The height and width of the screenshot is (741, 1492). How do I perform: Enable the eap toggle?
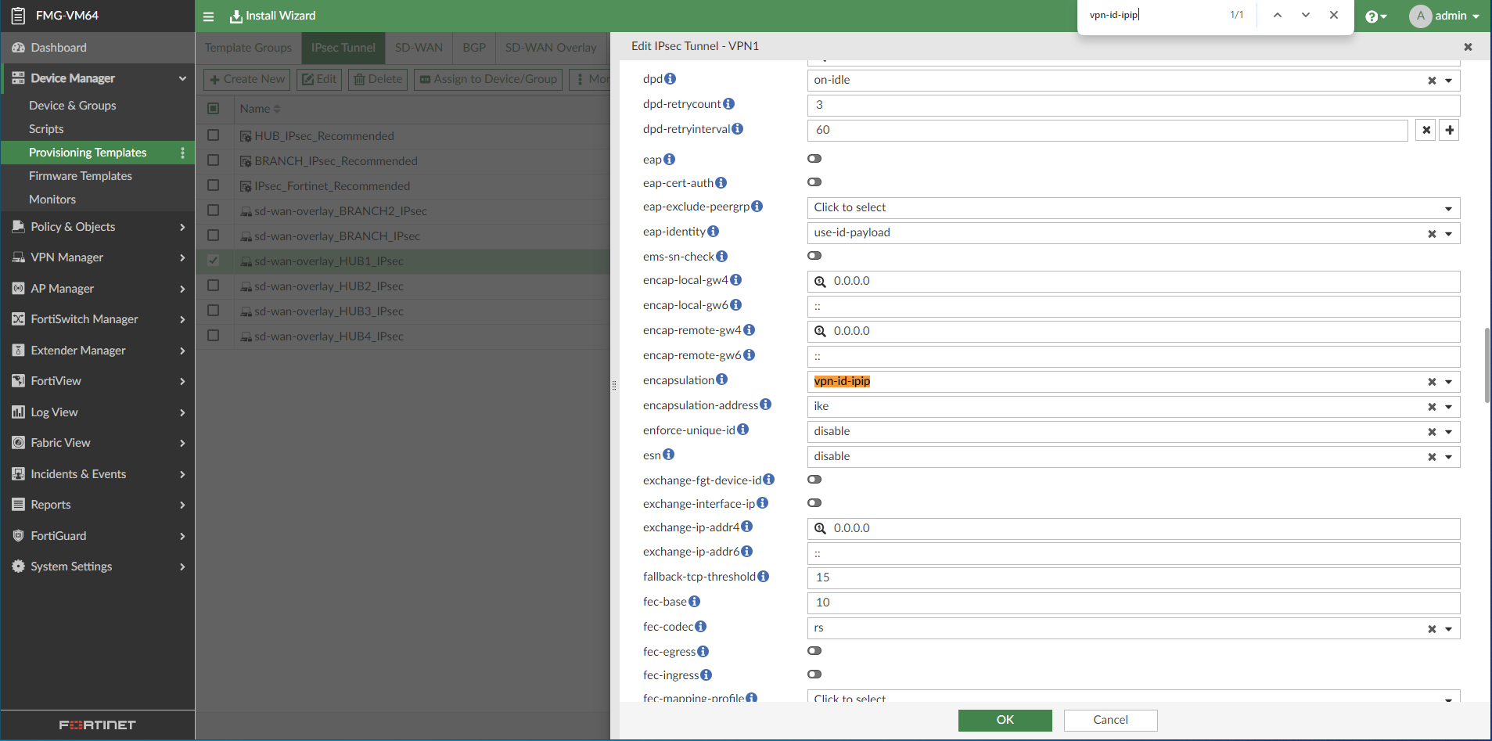point(814,158)
